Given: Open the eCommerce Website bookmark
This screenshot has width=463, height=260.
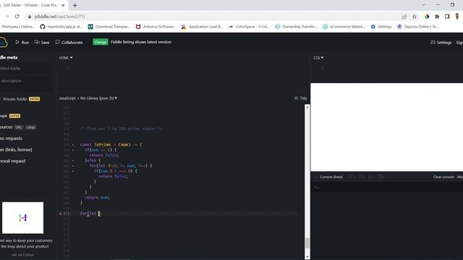Looking at the screenshot, I should [x=344, y=27].
